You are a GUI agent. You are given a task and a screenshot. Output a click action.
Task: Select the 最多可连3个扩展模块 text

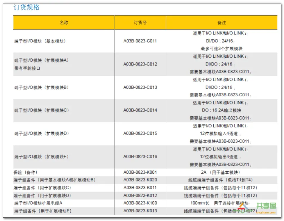pos(222,48)
